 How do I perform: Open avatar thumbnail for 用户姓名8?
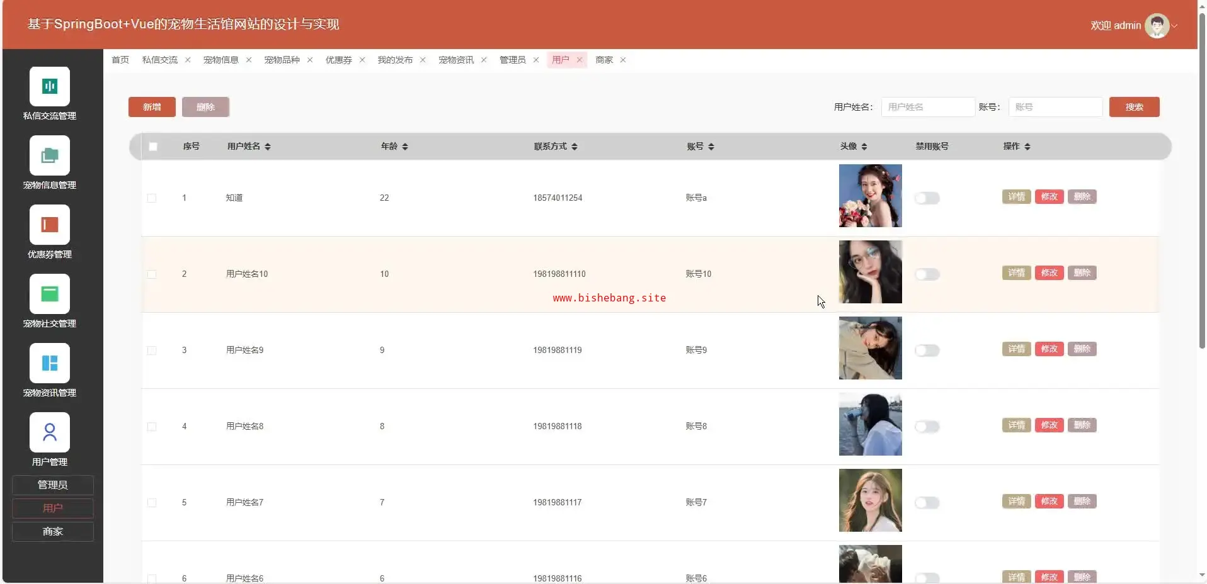[871, 424]
